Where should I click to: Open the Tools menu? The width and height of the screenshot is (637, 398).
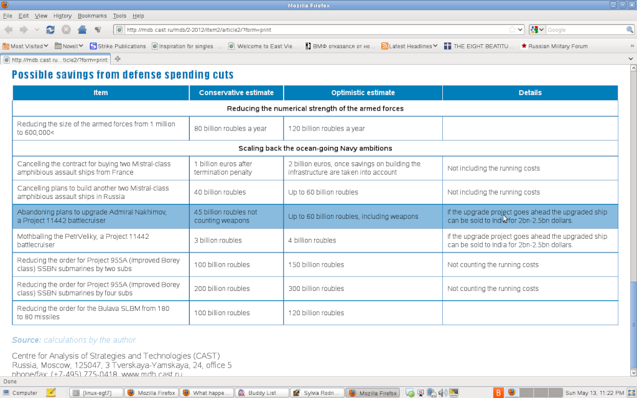click(x=119, y=16)
